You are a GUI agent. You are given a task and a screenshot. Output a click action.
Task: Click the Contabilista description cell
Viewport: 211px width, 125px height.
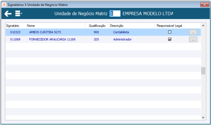(121, 32)
